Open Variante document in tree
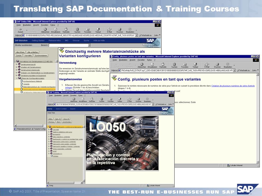262x196 pixels. click(26, 84)
